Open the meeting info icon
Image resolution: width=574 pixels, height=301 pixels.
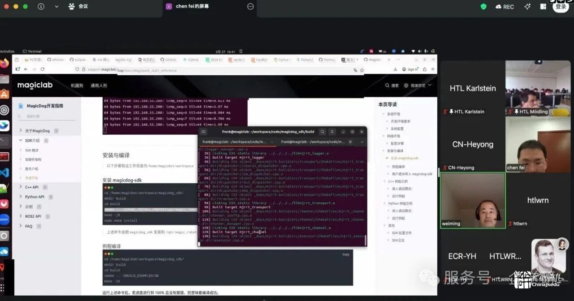click(x=41, y=7)
